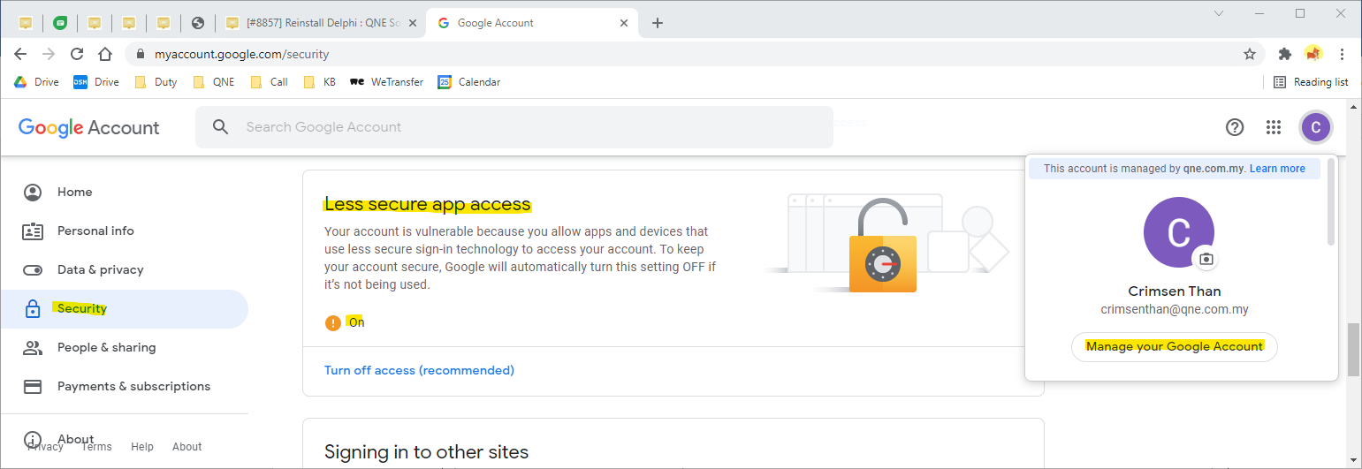Go to the browser home page

point(105,54)
